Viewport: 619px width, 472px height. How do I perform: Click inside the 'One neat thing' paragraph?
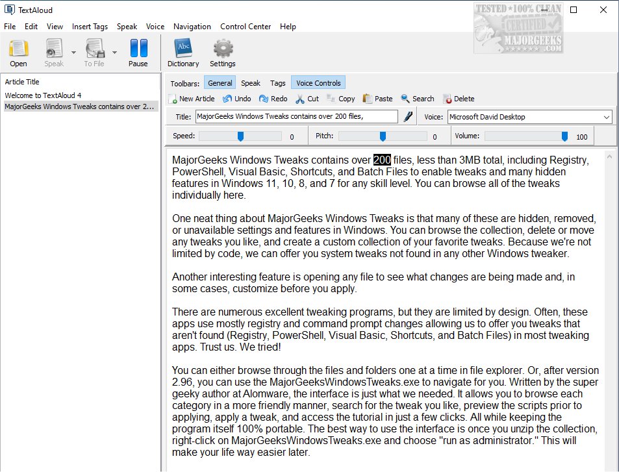click(384, 236)
